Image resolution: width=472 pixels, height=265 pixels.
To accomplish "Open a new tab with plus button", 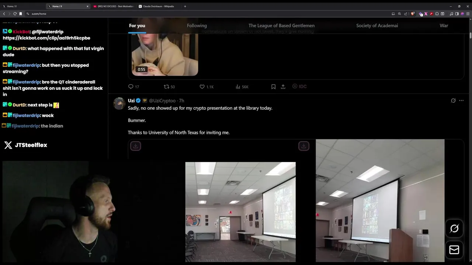I will coord(185,6).
